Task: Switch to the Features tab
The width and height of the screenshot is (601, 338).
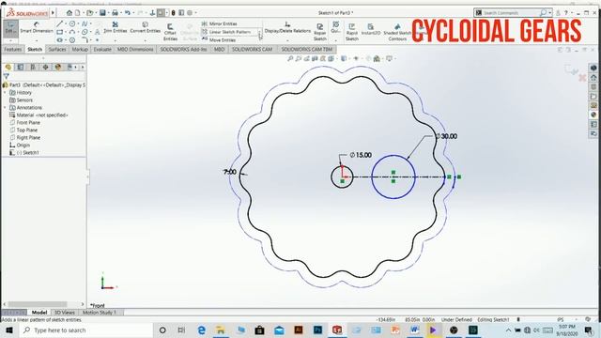Action: click(x=12, y=50)
